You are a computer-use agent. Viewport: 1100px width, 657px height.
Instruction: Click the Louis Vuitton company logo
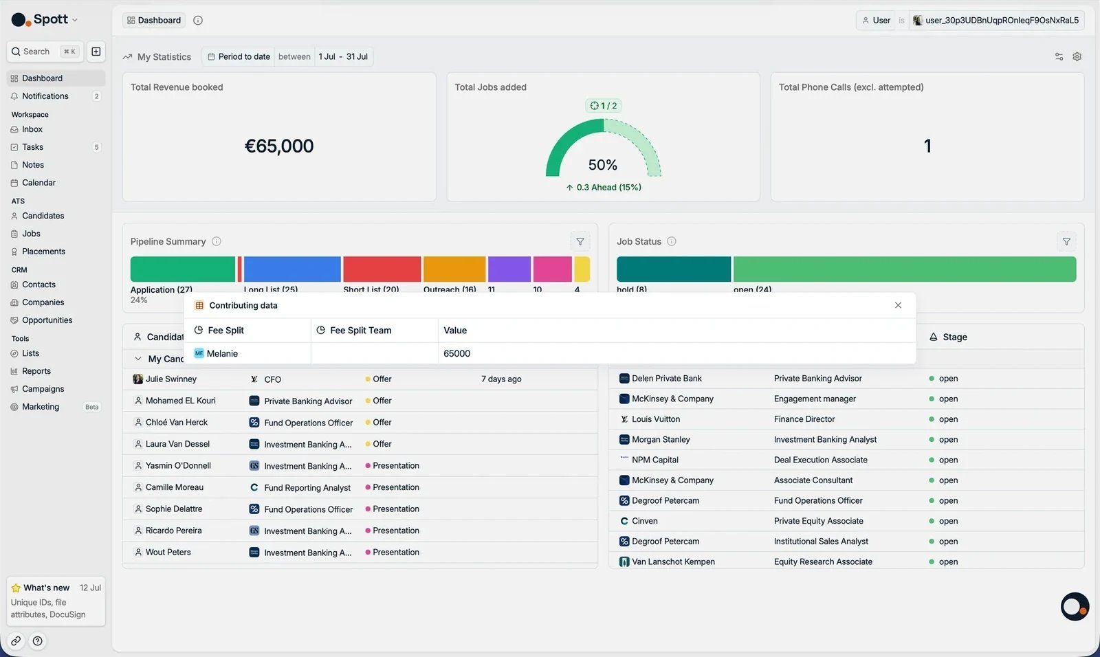pyautogui.click(x=624, y=420)
